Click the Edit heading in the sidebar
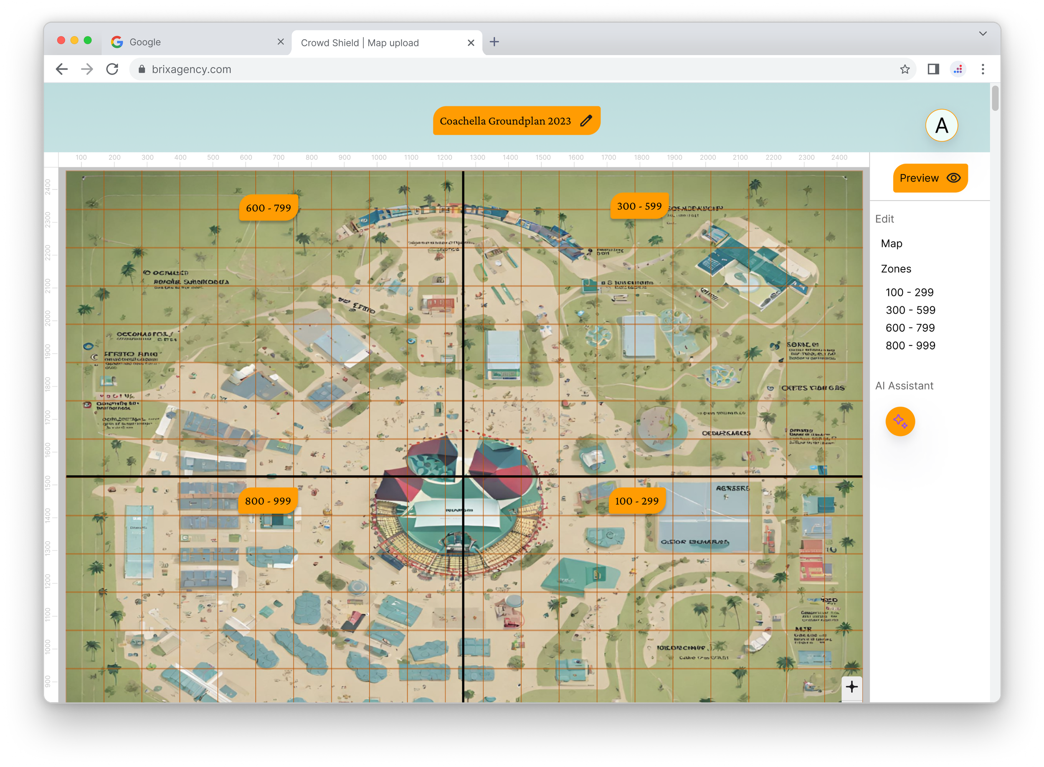 884,219
